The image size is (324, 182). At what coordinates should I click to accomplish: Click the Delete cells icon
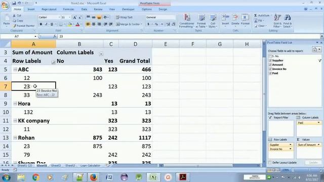coord(235,18)
